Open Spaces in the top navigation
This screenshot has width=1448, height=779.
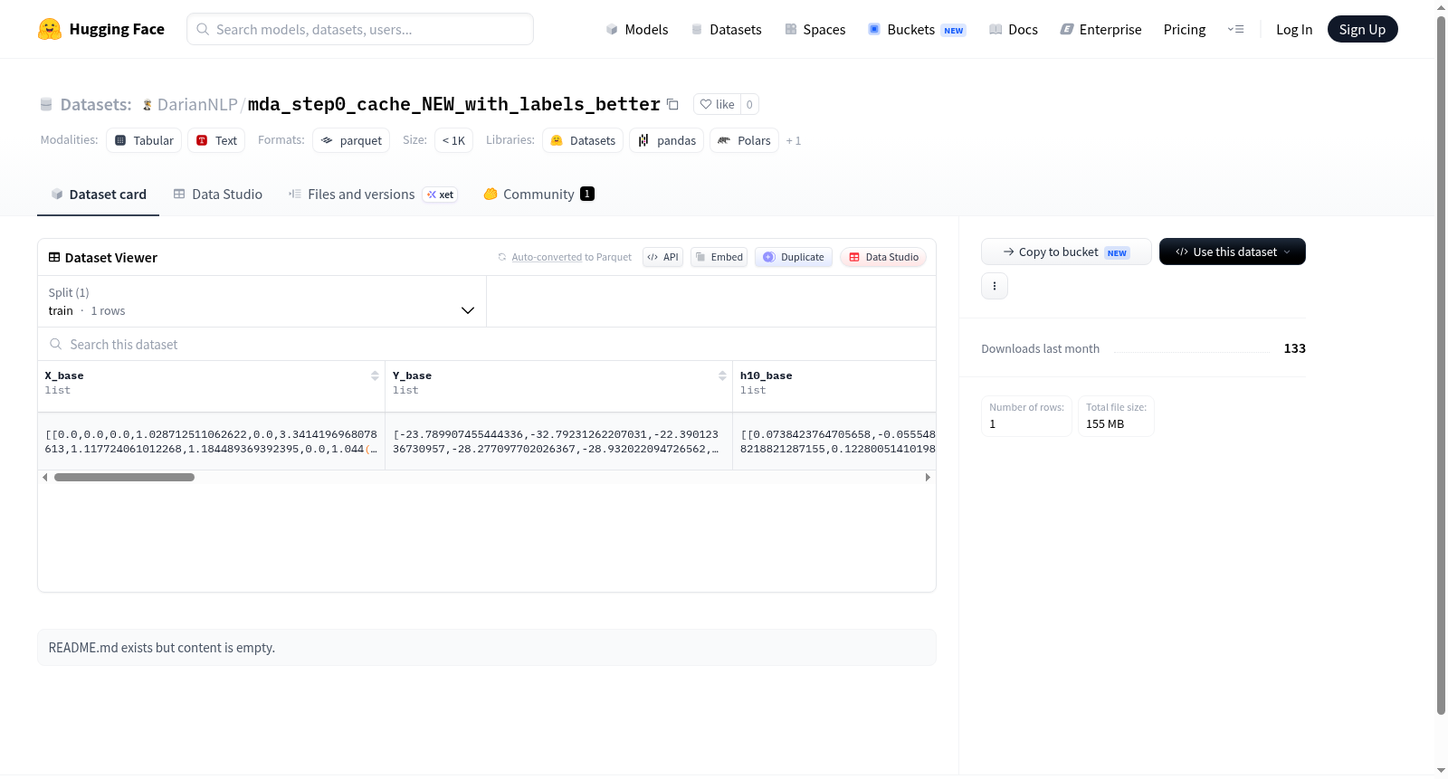[x=815, y=29]
